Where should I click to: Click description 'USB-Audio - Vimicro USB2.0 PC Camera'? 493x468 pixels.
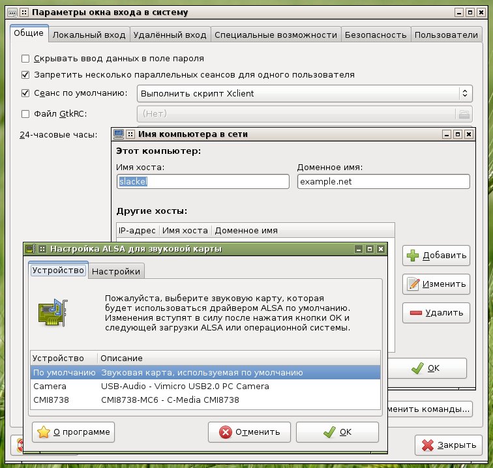[185, 387]
